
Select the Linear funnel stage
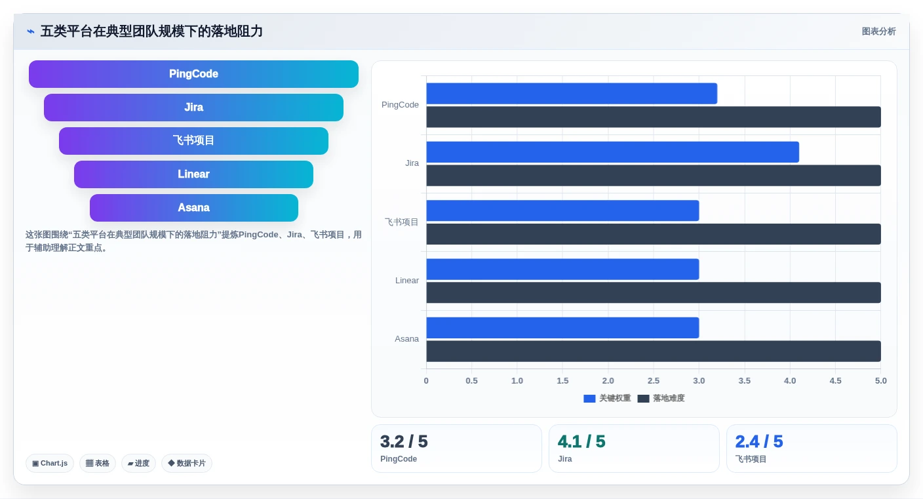pos(193,174)
